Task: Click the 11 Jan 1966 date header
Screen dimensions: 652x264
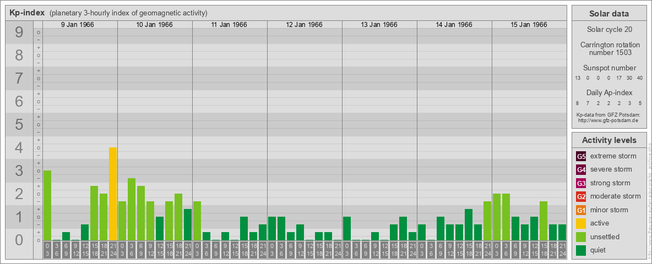Action: click(229, 25)
